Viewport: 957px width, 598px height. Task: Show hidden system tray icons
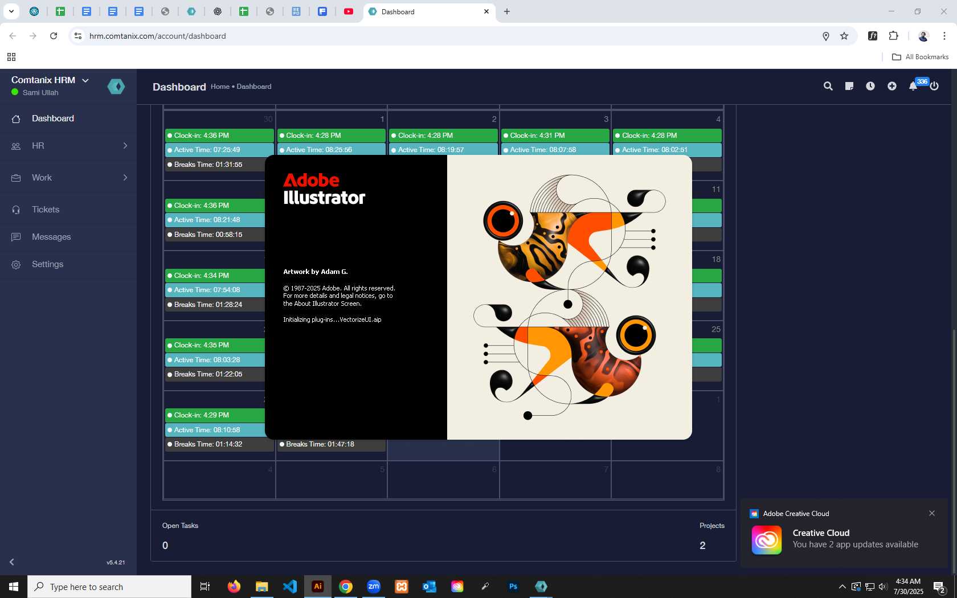point(842,587)
